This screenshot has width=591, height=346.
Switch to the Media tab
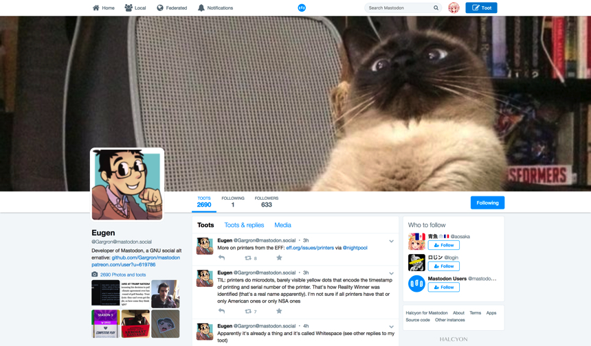point(282,225)
